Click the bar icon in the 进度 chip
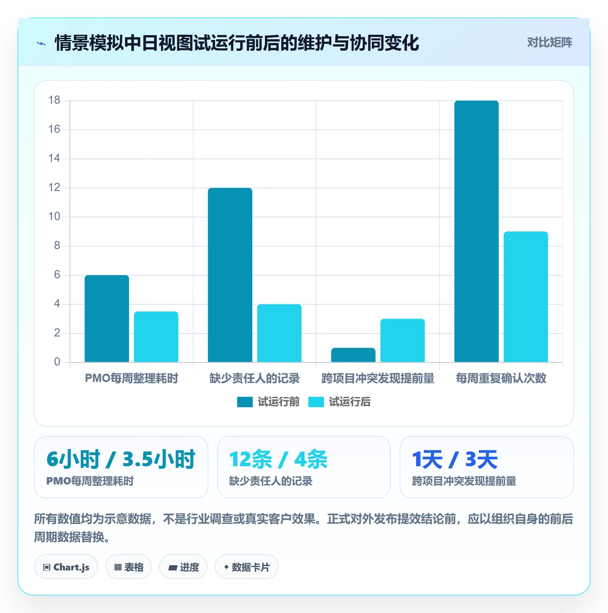 [172, 568]
